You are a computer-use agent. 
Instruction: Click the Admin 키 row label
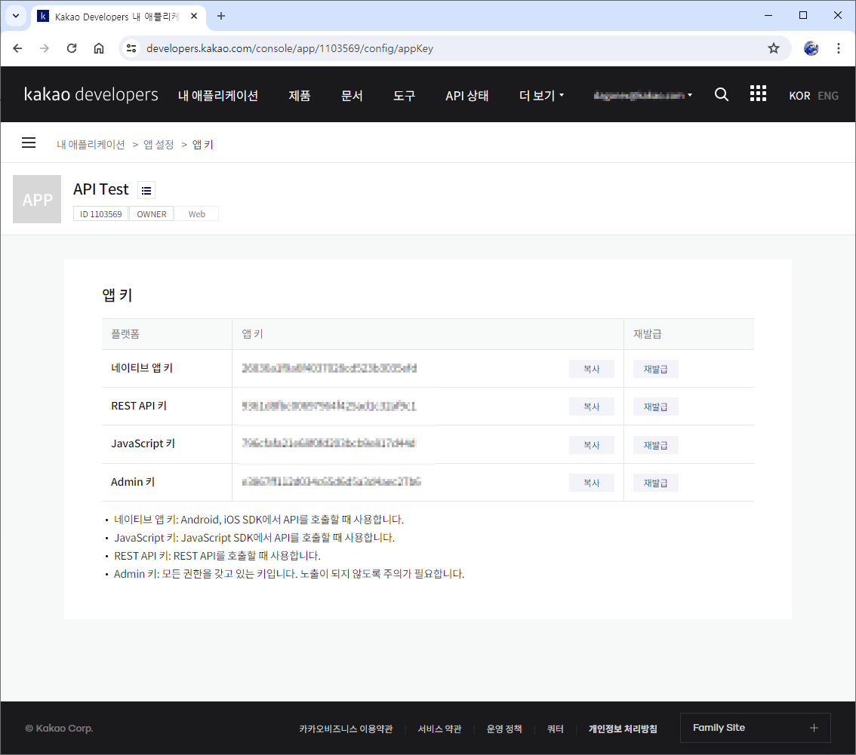pos(133,482)
